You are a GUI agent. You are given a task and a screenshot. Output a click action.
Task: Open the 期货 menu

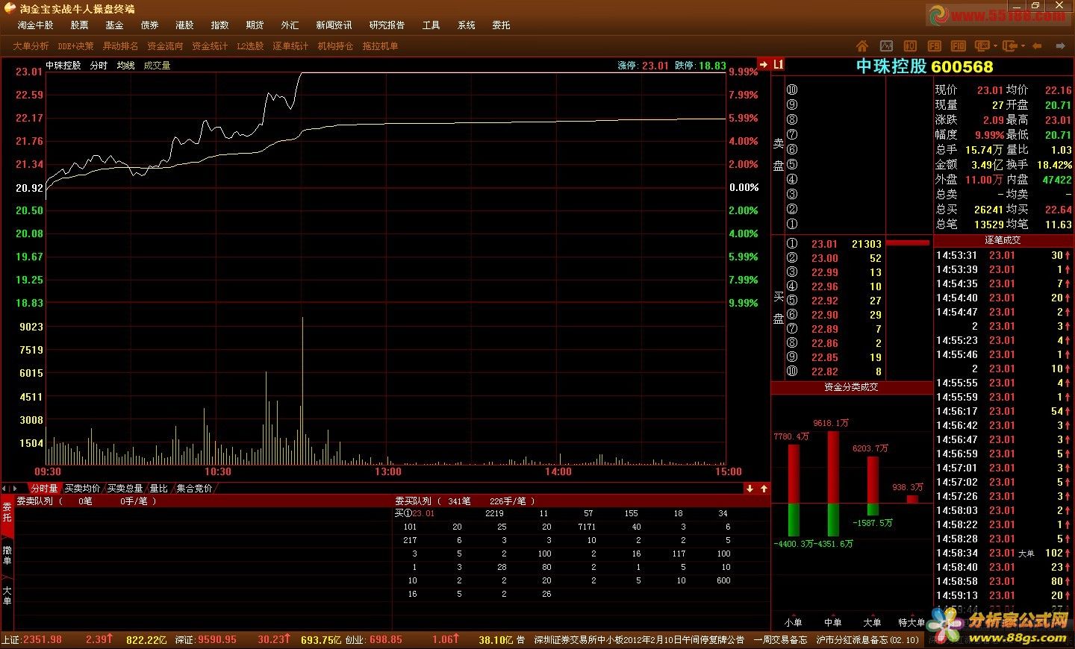(255, 25)
